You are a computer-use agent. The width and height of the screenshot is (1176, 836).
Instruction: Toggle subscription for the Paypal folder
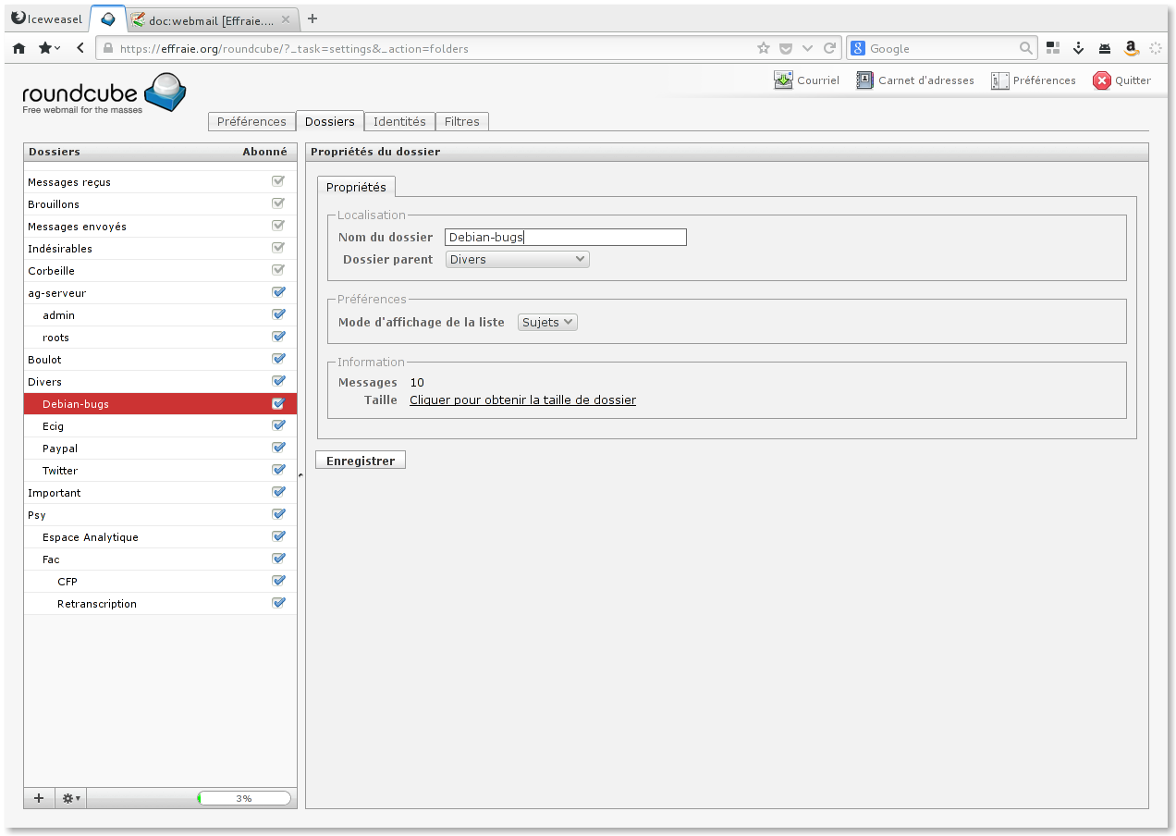(278, 449)
